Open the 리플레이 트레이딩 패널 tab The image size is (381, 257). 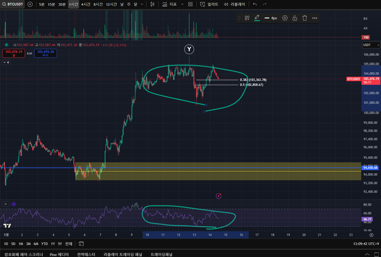(x=123, y=254)
